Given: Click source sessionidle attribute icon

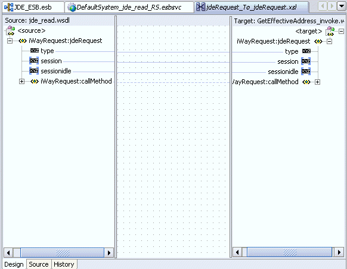Looking at the screenshot, I should 34,71.
